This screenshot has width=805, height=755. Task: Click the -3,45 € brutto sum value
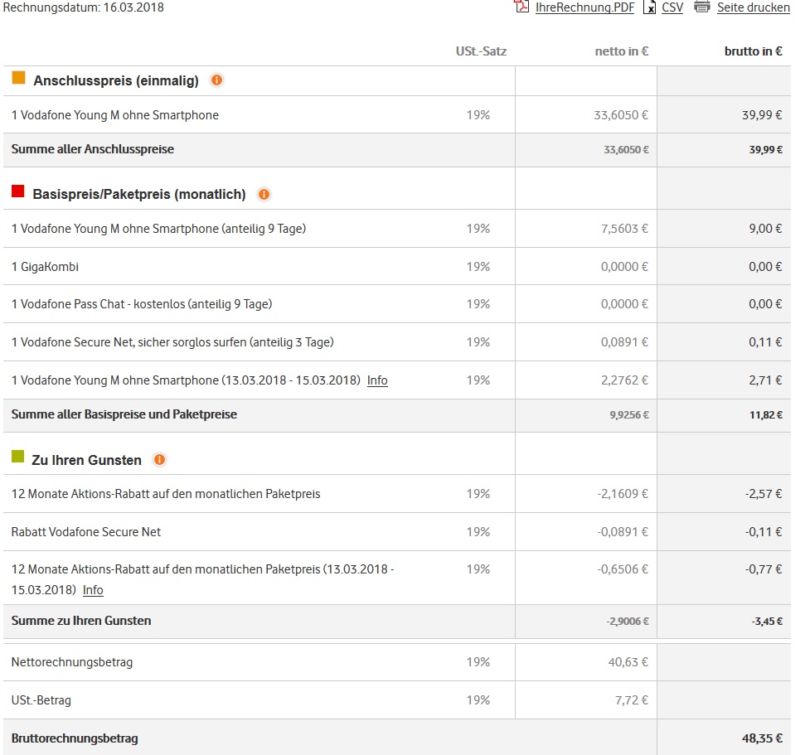[x=767, y=622]
